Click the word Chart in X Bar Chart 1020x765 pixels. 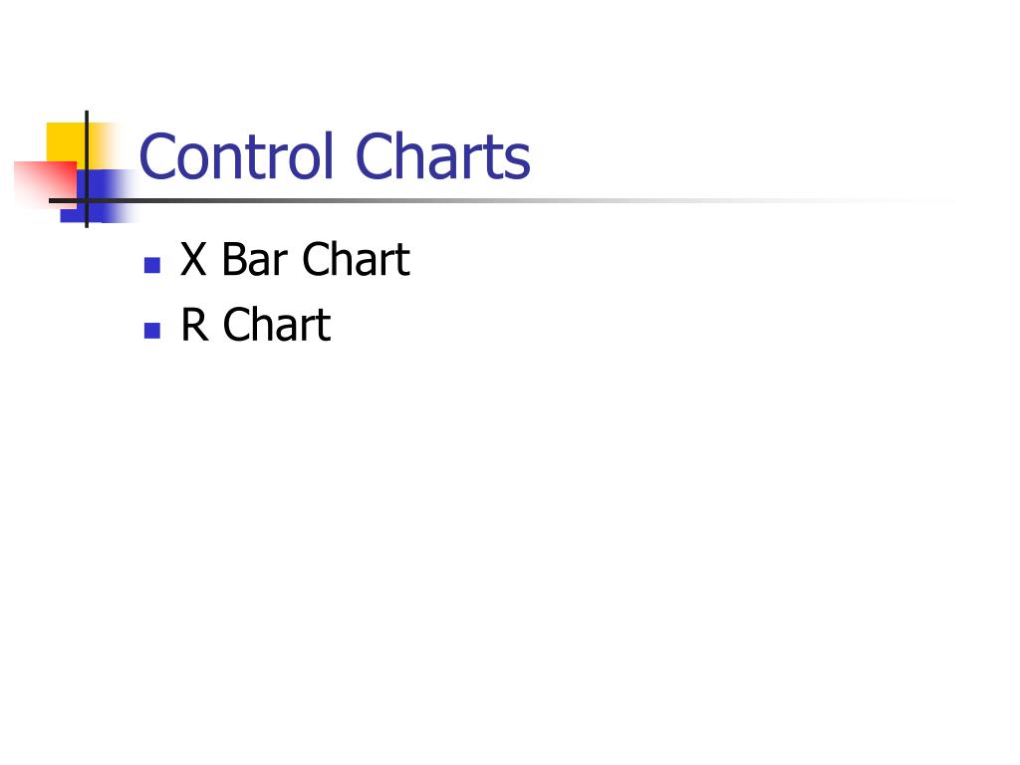click(x=357, y=259)
